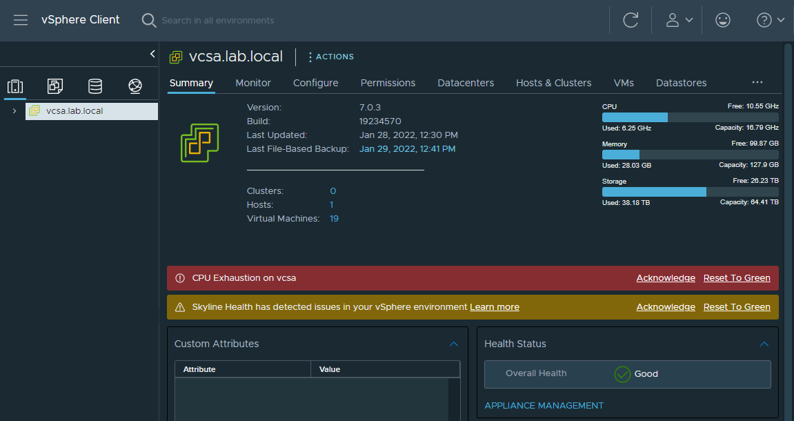This screenshot has height=421, width=794.
Task: Open the Permissions tab
Action: point(388,83)
